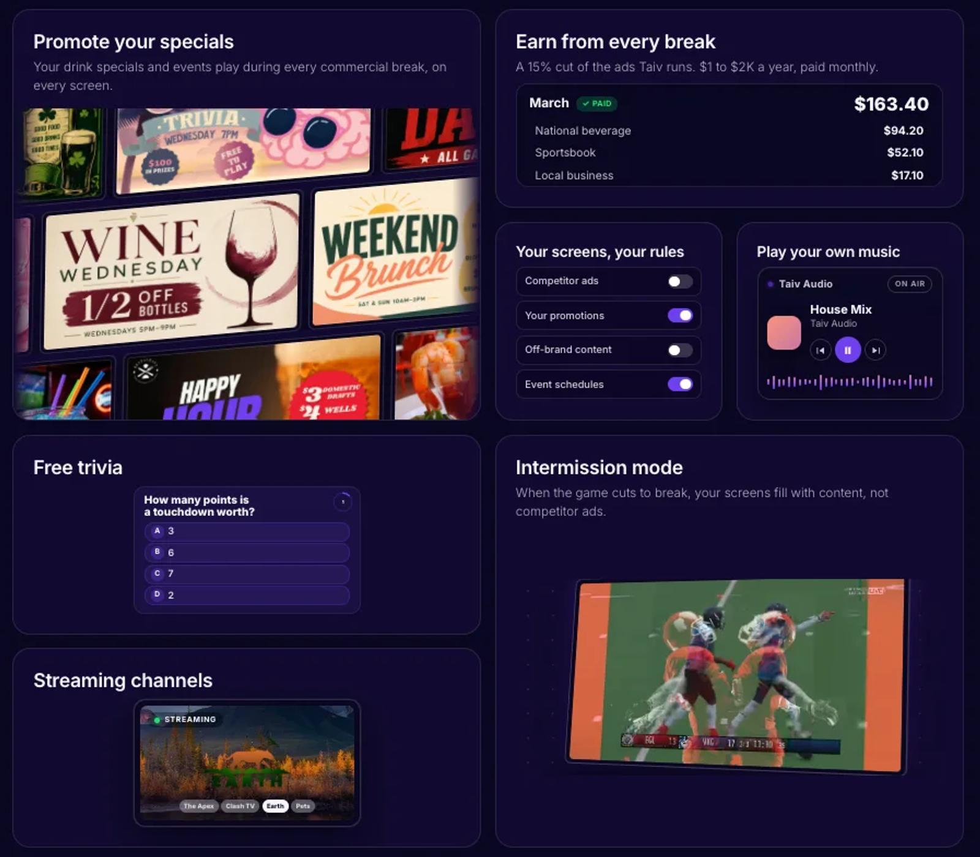The width and height of the screenshot is (980, 857).
Task: Select the Pets channel pill
Action: click(303, 806)
